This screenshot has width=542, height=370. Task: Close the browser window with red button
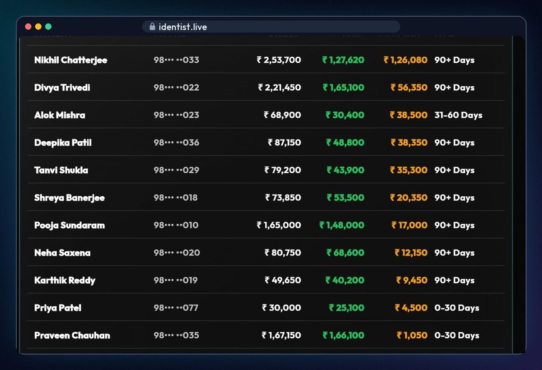[x=28, y=27]
